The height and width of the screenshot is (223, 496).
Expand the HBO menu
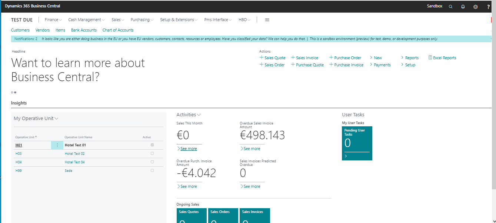(x=244, y=20)
